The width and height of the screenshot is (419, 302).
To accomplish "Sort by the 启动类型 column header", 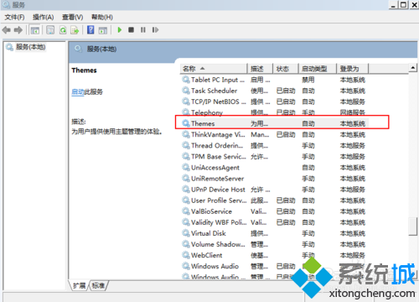I will (318, 69).
